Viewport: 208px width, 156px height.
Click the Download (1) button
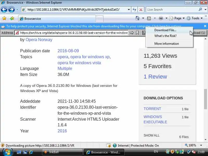click(x=199, y=33)
